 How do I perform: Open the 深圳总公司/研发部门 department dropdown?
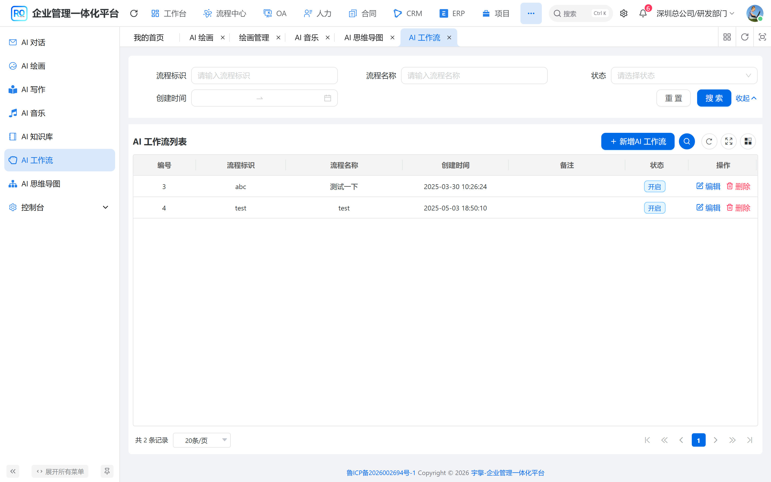tap(696, 13)
